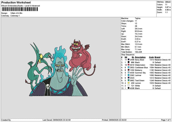
Task: Click the 'Lemon' description
Action: click(x=138, y=83)
